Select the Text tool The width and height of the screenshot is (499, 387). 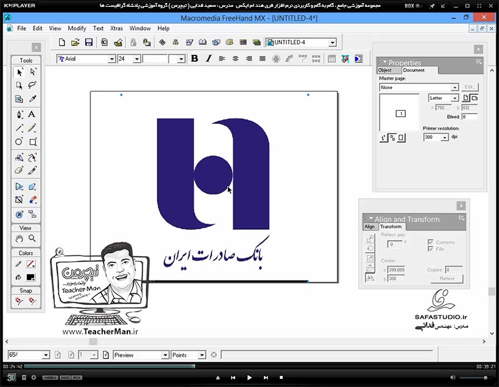[x=32, y=115]
